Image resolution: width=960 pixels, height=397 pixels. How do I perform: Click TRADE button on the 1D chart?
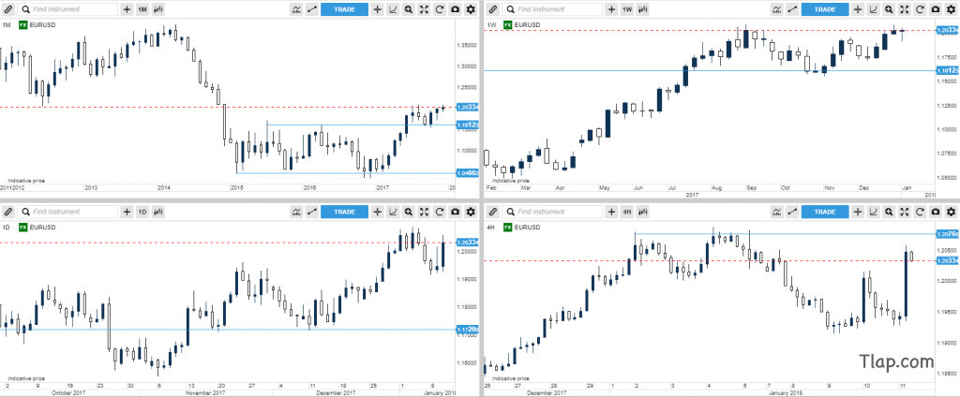pyautogui.click(x=345, y=212)
